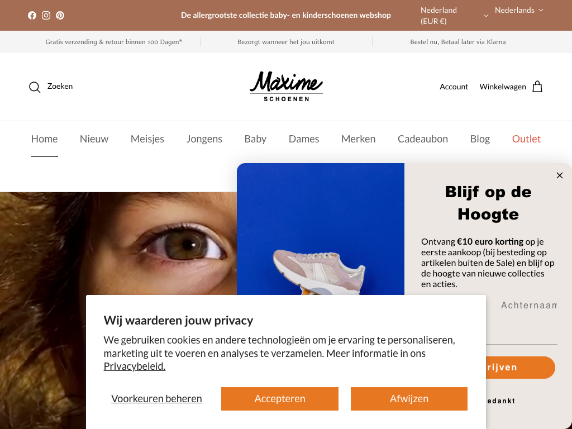Open the Instagram social icon
This screenshot has height=429, width=572.
(46, 15)
